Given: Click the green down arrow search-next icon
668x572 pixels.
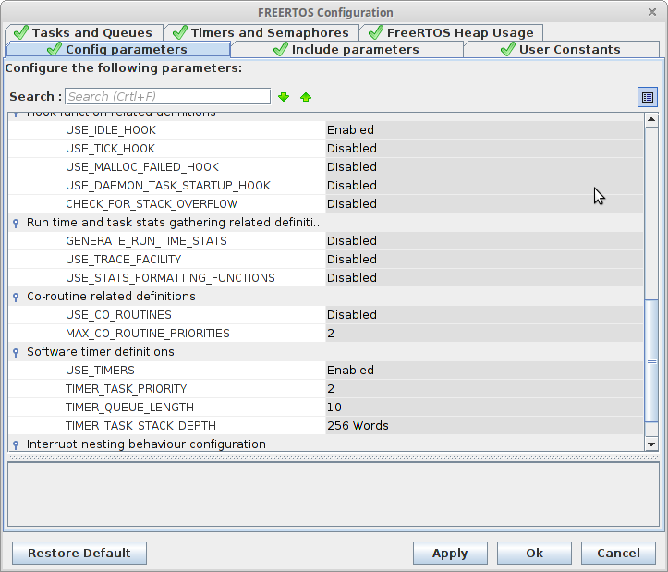Looking at the screenshot, I should pyautogui.click(x=284, y=97).
